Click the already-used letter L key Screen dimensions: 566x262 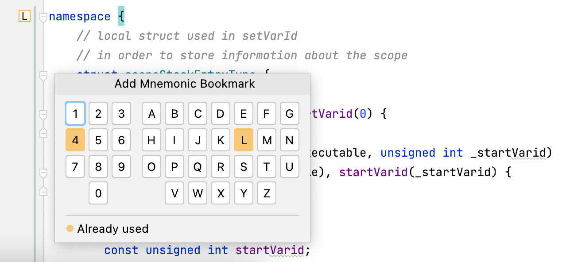(243, 140)
